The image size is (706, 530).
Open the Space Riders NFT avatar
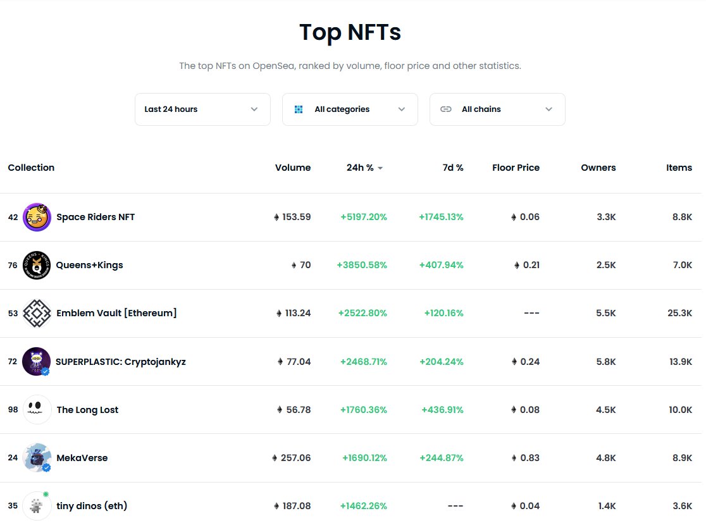coord(37,217)
